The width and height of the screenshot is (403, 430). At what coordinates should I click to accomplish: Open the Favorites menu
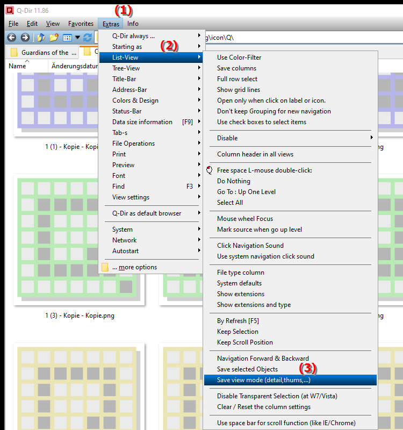(81, 24)
